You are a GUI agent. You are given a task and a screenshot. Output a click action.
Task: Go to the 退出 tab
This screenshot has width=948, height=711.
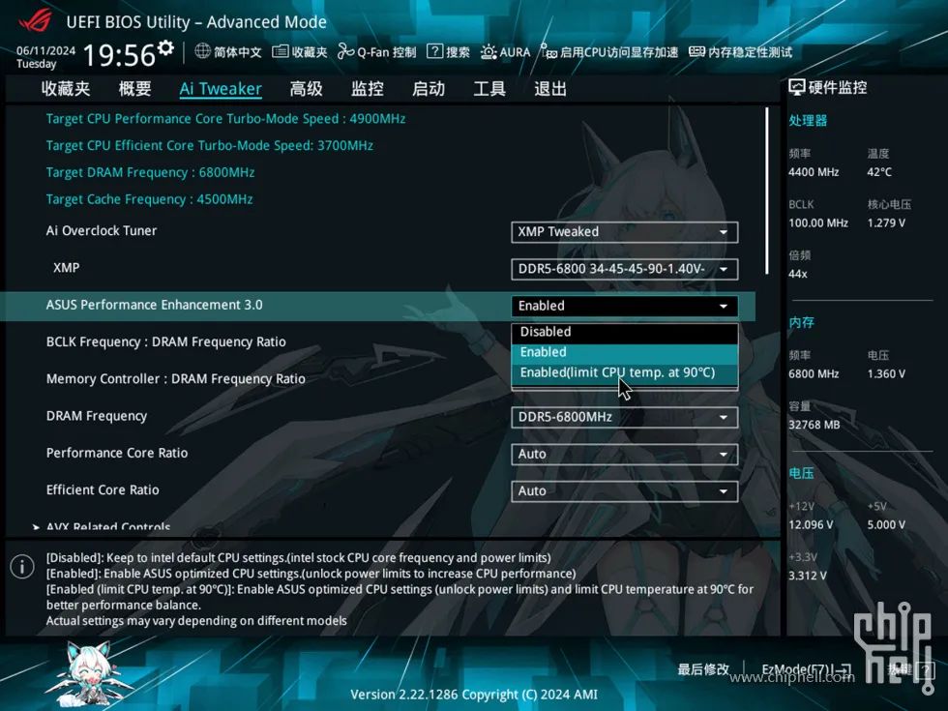point(550,89)
